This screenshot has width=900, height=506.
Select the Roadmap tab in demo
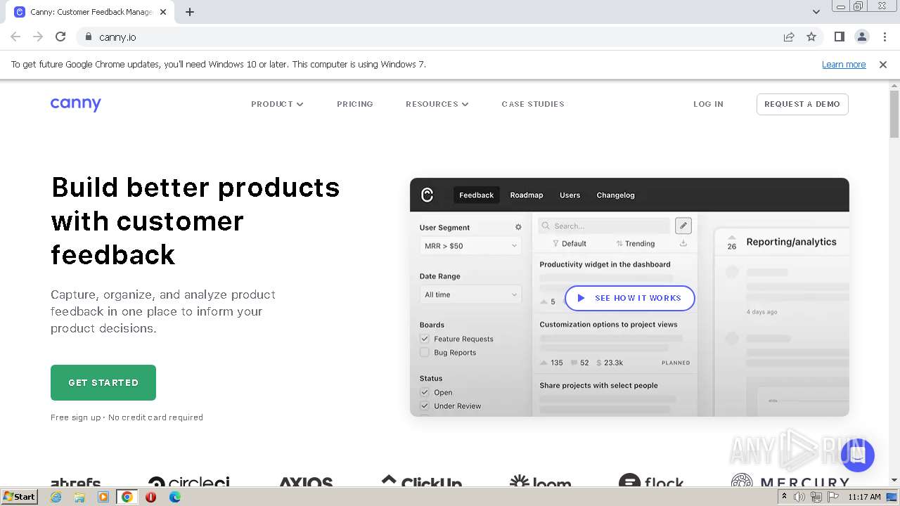(527, 195)
